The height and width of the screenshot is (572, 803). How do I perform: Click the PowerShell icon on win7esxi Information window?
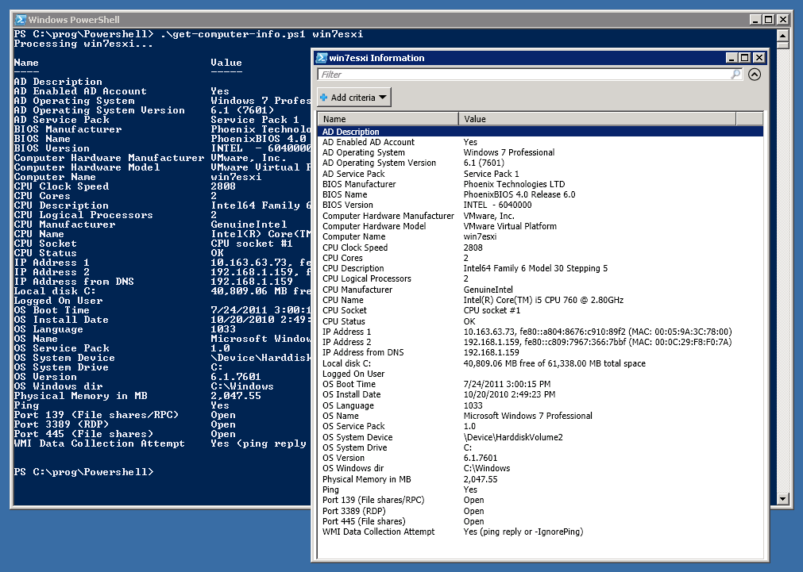click(x=320, y=58)
